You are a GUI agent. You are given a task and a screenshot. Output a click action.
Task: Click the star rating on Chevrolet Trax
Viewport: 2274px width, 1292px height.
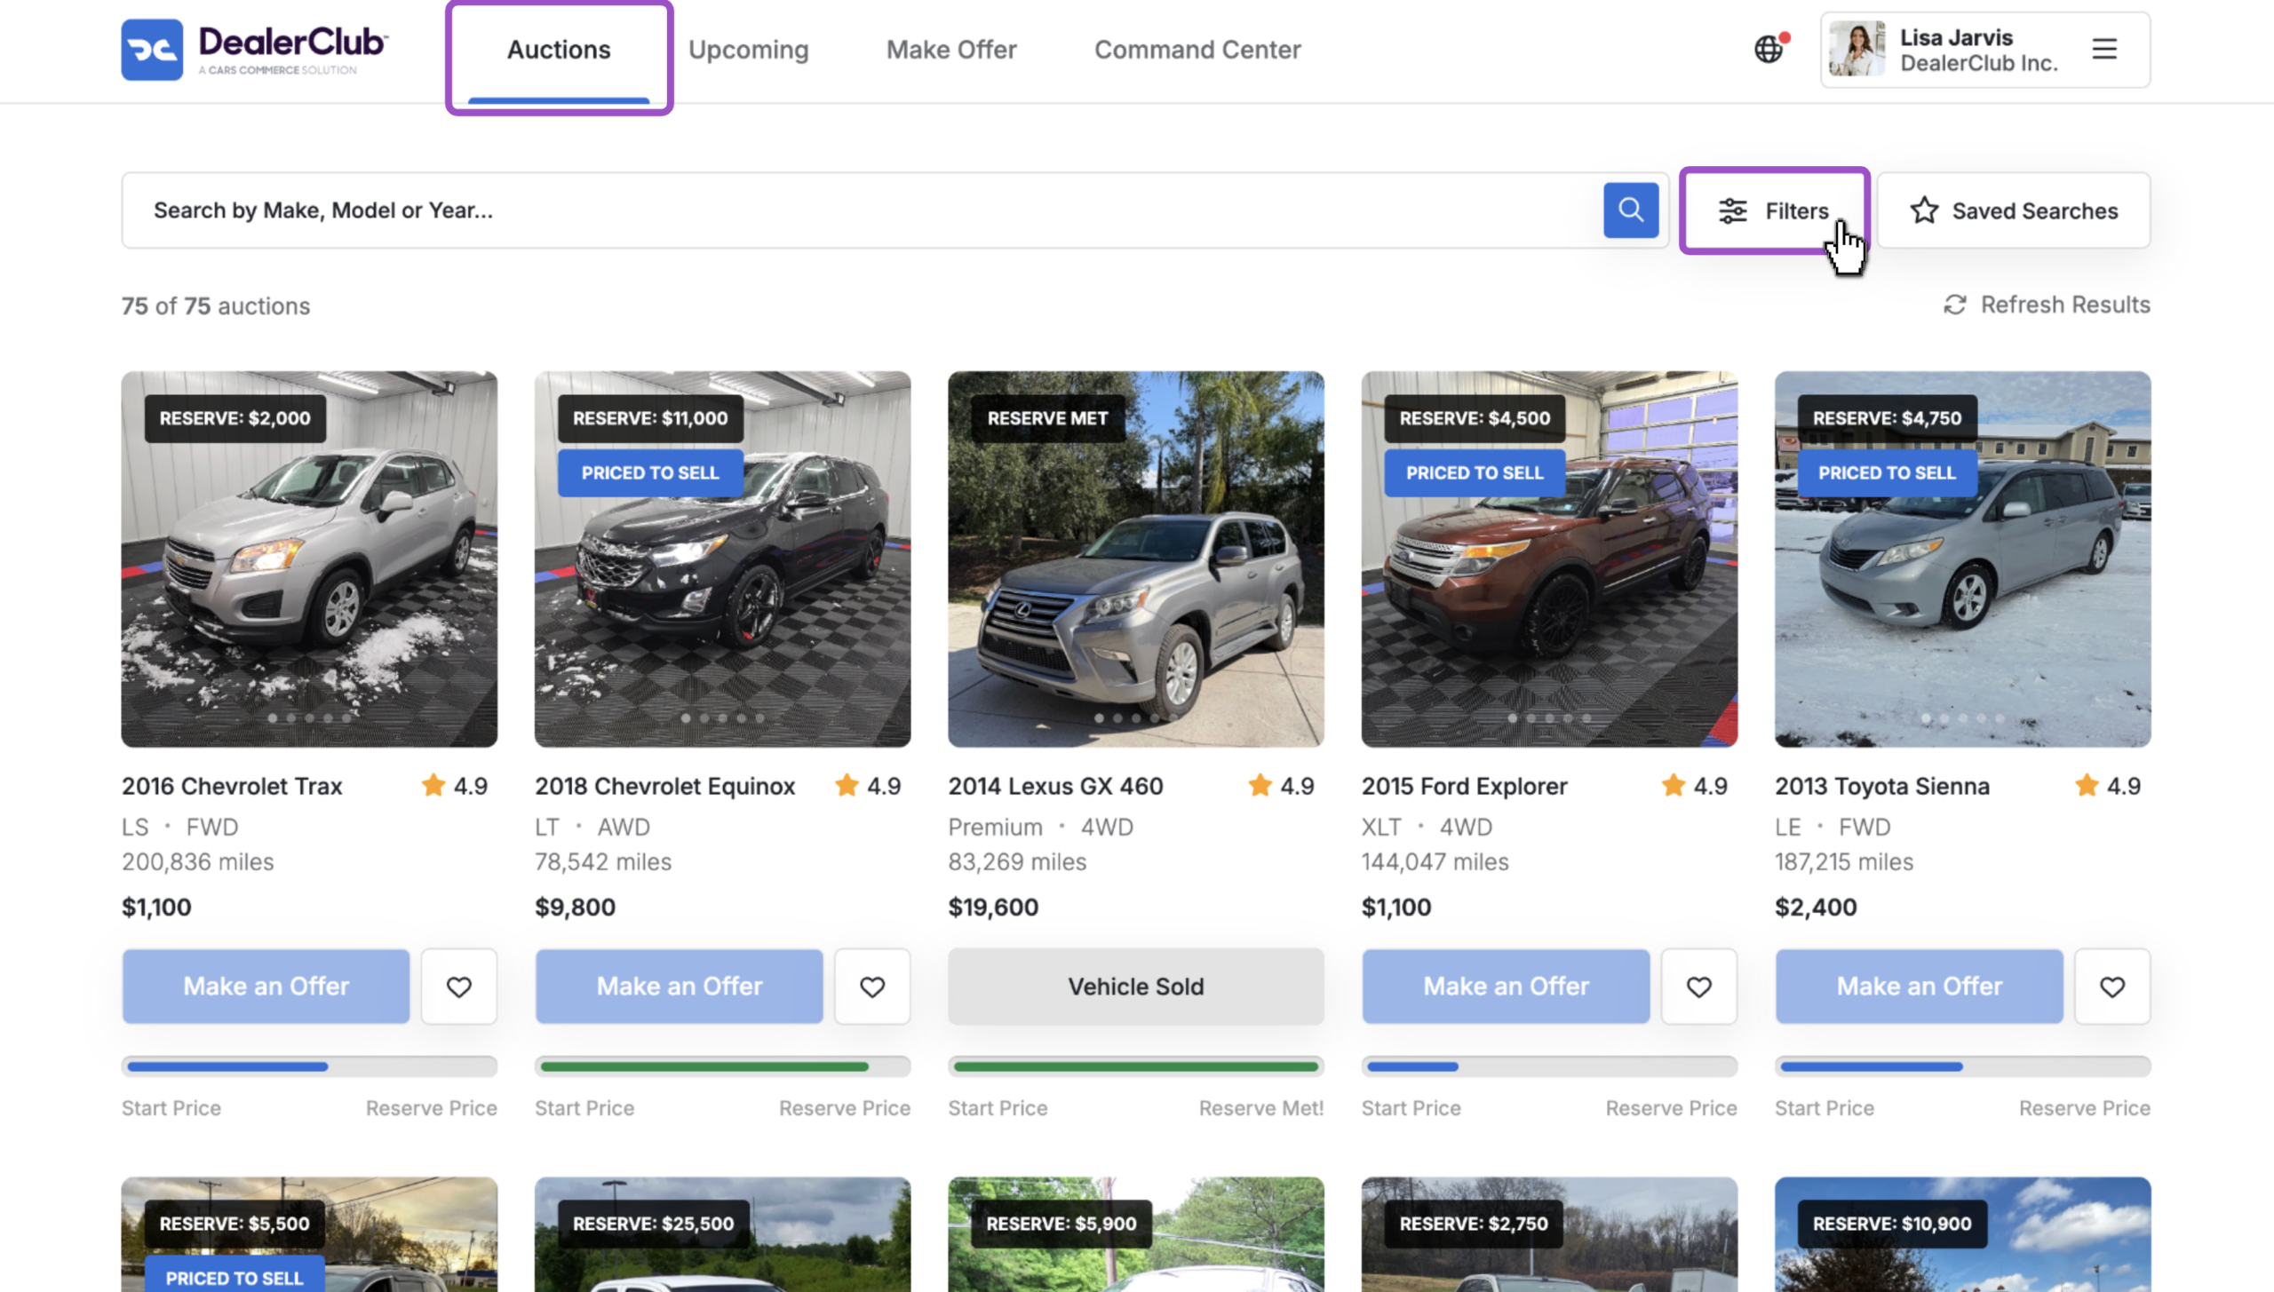(454, 786)
